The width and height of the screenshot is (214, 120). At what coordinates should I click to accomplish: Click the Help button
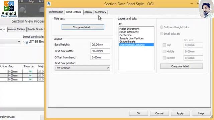[x=201, y=113]
